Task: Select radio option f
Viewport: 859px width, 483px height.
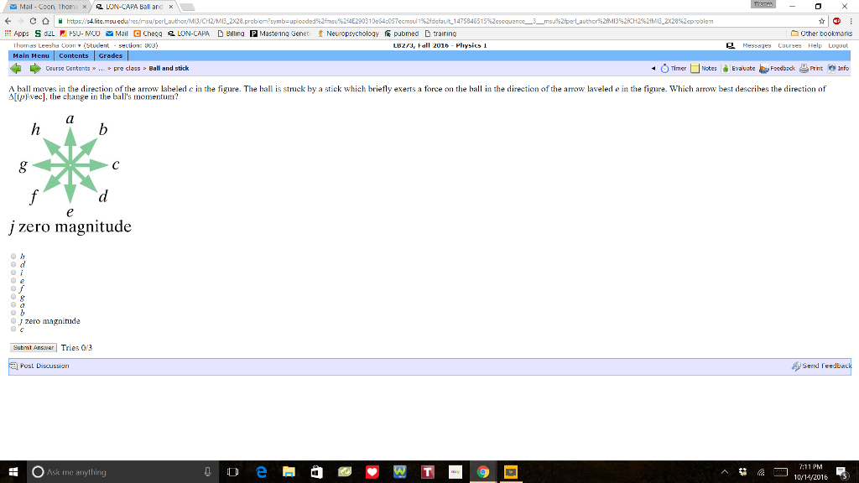Action: [13, 288]
